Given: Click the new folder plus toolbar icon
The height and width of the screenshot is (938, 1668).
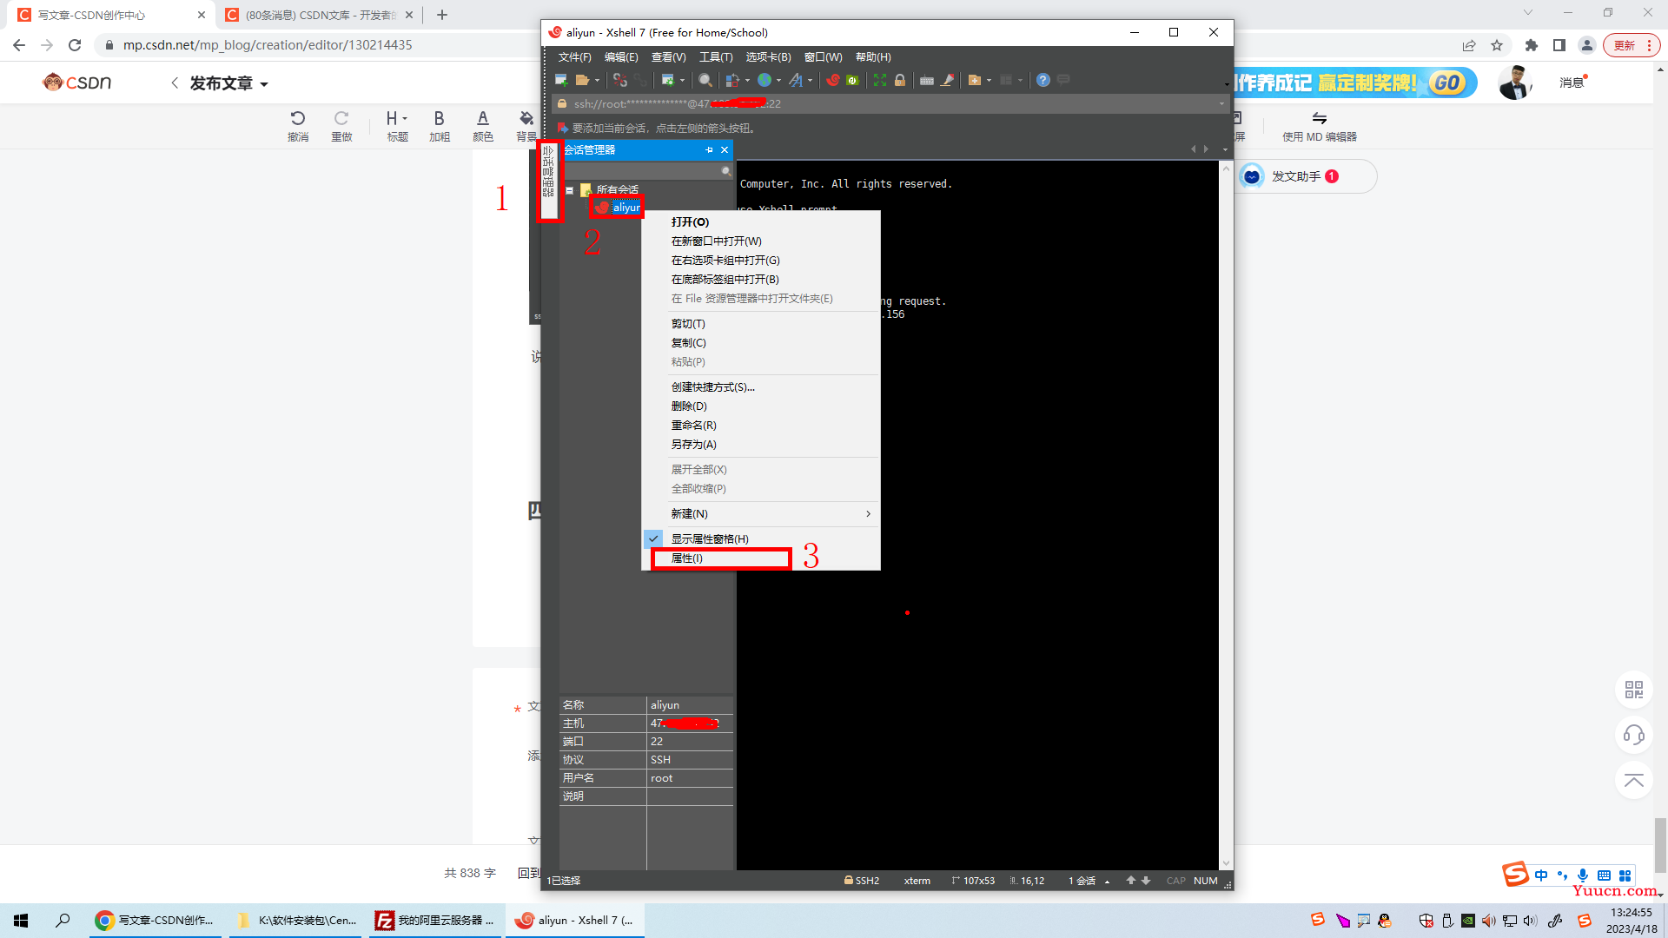Looking at the screenshot, I should click(975, 80).
